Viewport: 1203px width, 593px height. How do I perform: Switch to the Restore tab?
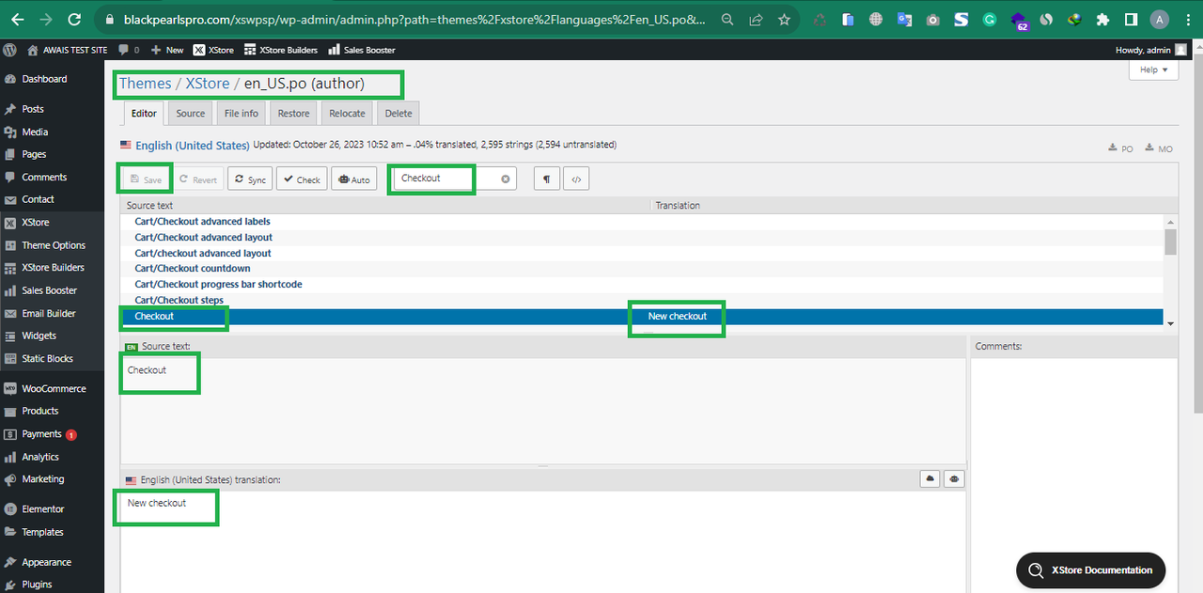[293, 114]
